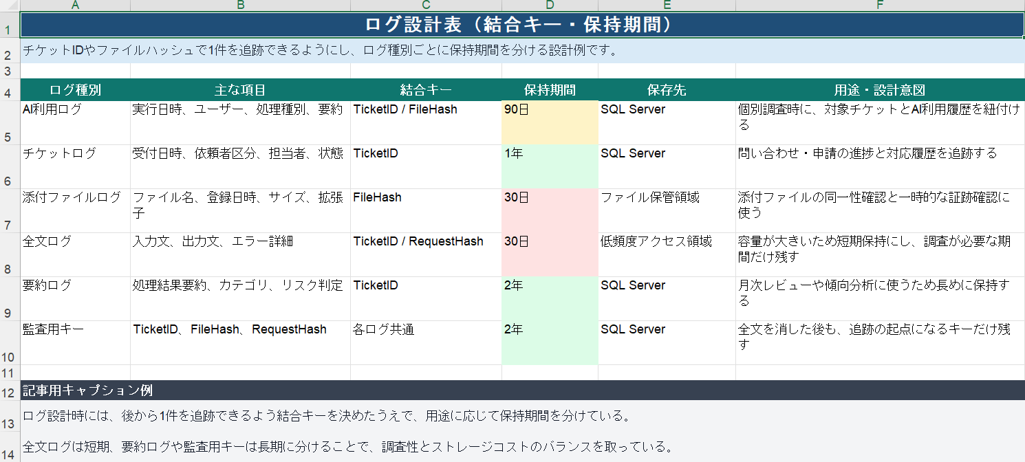Click the cell 個別調査時に、対象チケットとAI利用履歴を紐付ける
Image resolution: width=1025 pixels, height=462 pixels.
(880, 123)
